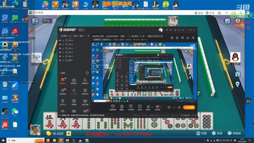
Task: Click the 反馈 feedback button in the game title bar
Action: [x=210, y=13]
